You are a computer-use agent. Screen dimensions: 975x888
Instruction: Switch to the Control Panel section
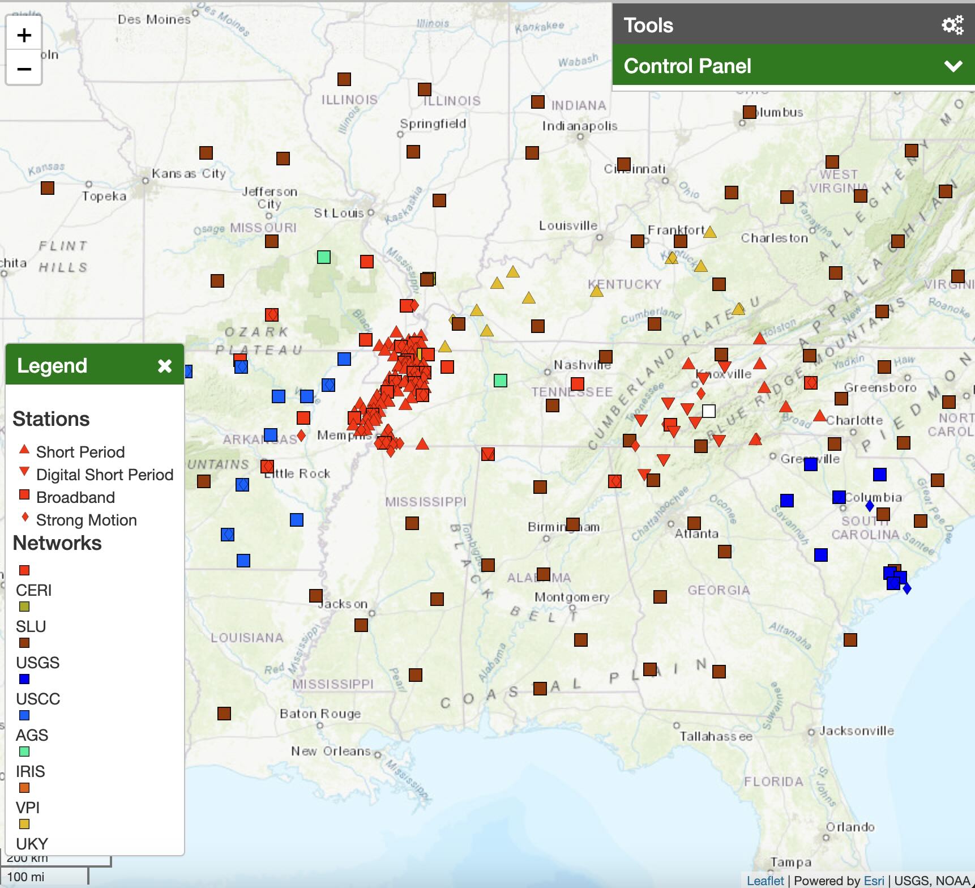click(687, 66)
